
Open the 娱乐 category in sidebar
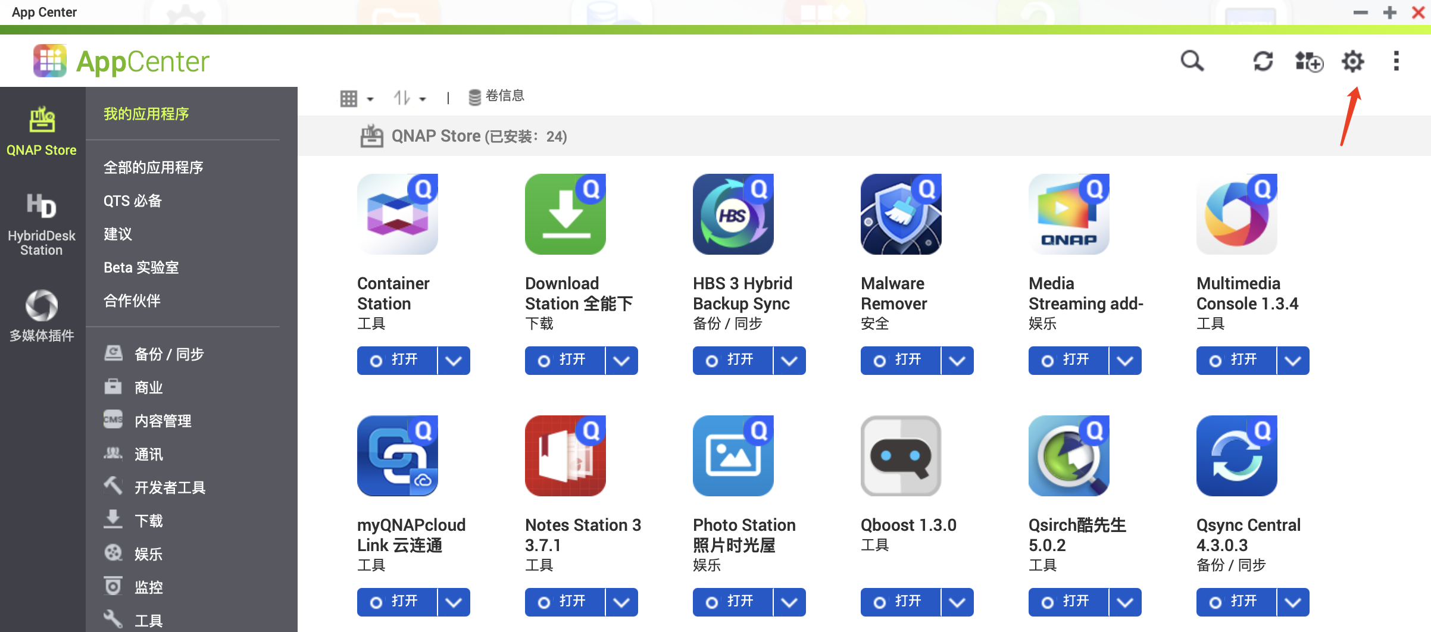point(133,554)
